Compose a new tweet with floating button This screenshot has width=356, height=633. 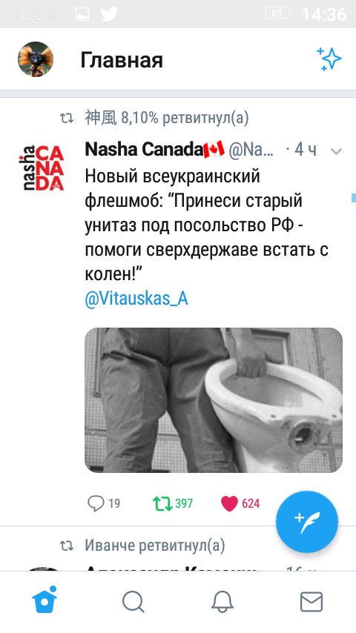click(x=307, y=522)
